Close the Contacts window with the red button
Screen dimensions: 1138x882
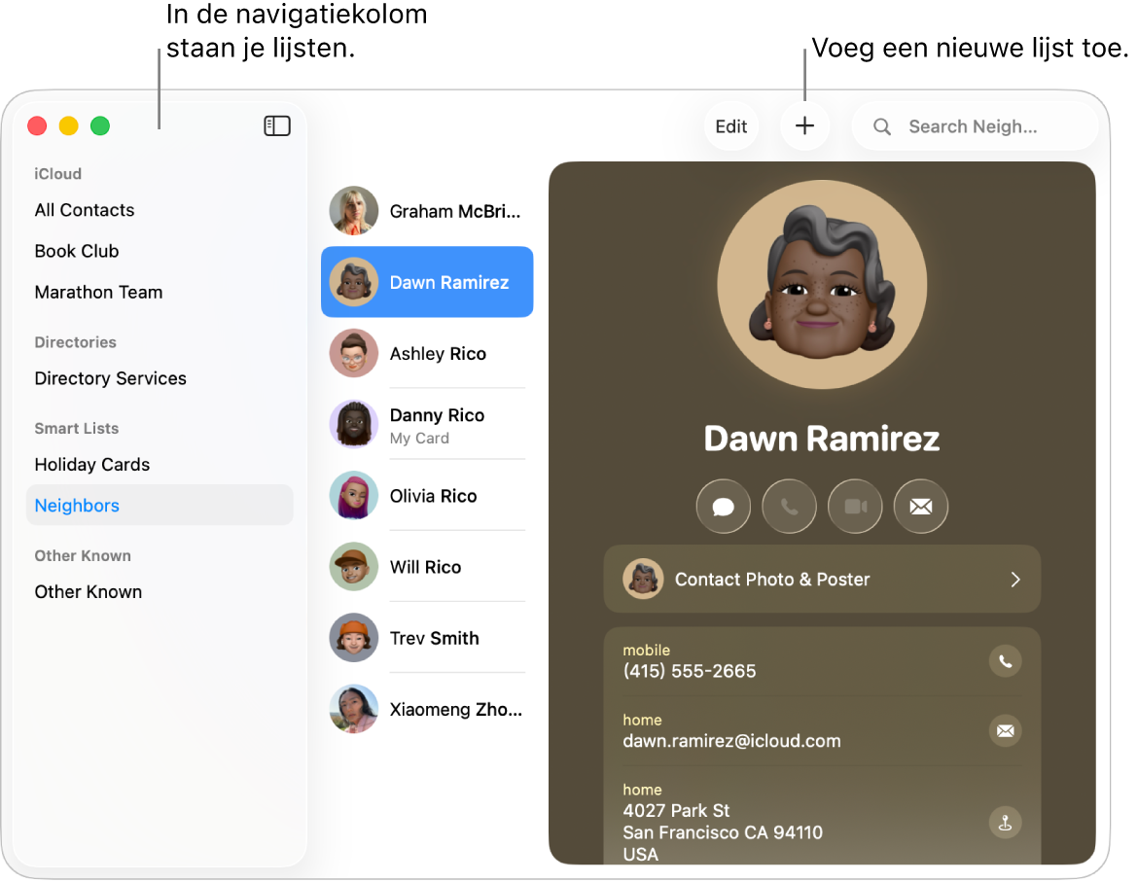[x=37, y=126]
